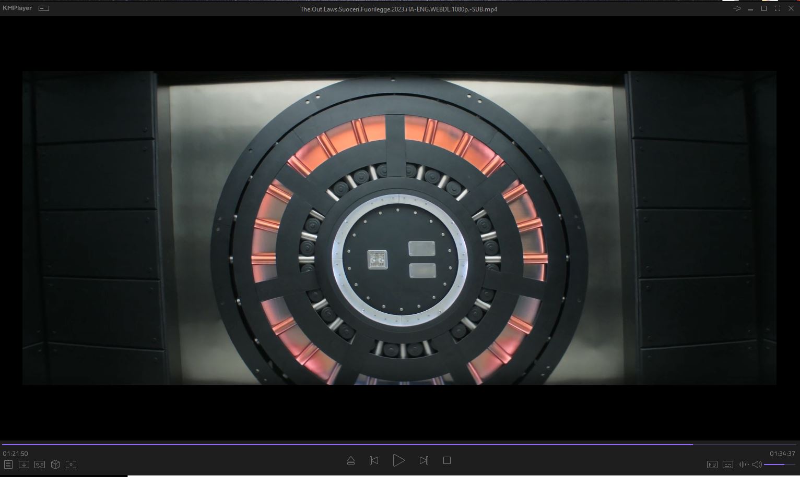Mute the speaker volume
Screen dimensions: 800x477
756,464
